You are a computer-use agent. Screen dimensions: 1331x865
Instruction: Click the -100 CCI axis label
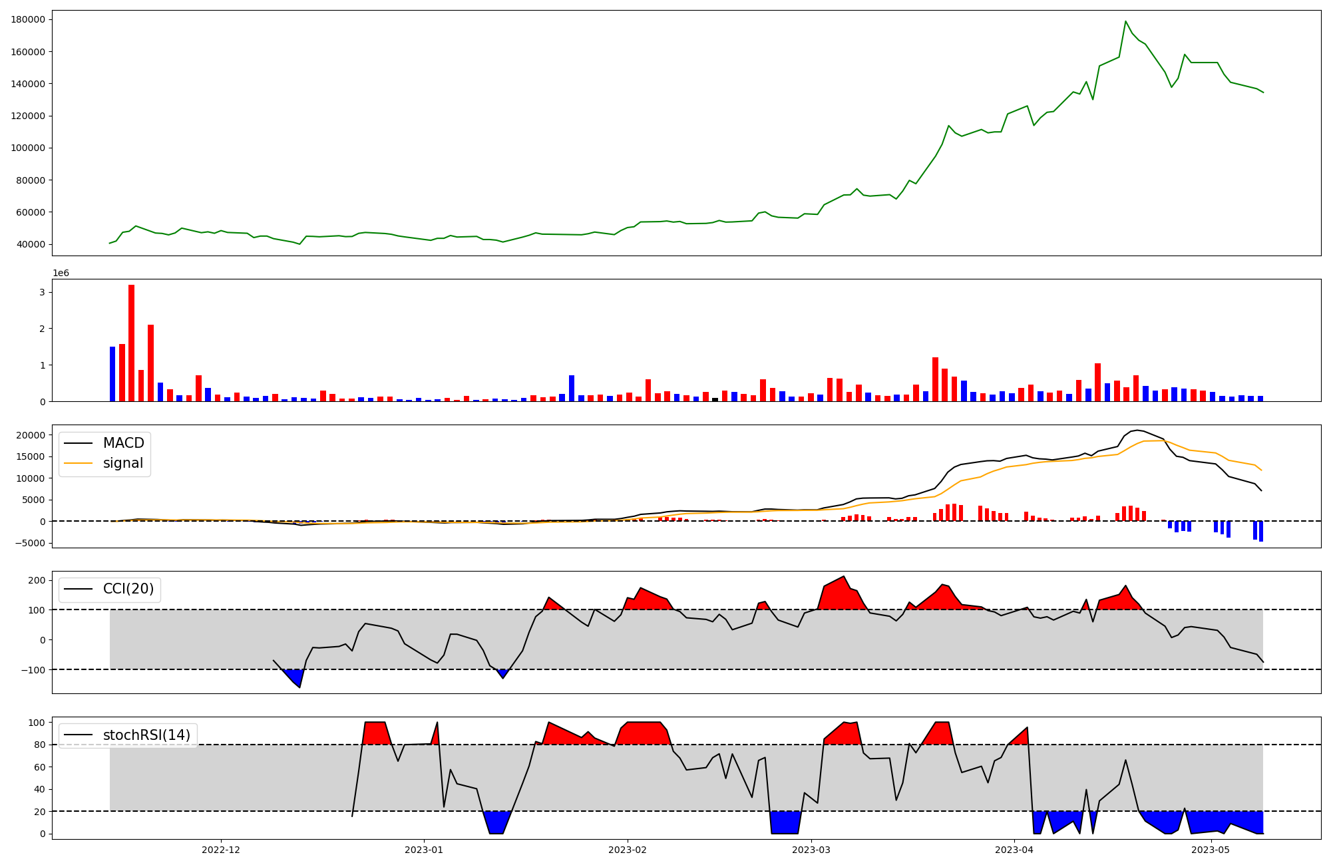pyautogui.click(x=33, y=669)
